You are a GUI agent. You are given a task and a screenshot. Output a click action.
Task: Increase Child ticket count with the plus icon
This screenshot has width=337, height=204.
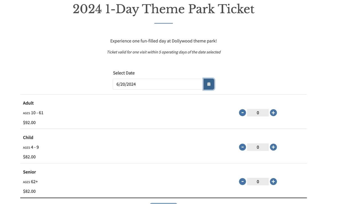(x=273, y=147)
